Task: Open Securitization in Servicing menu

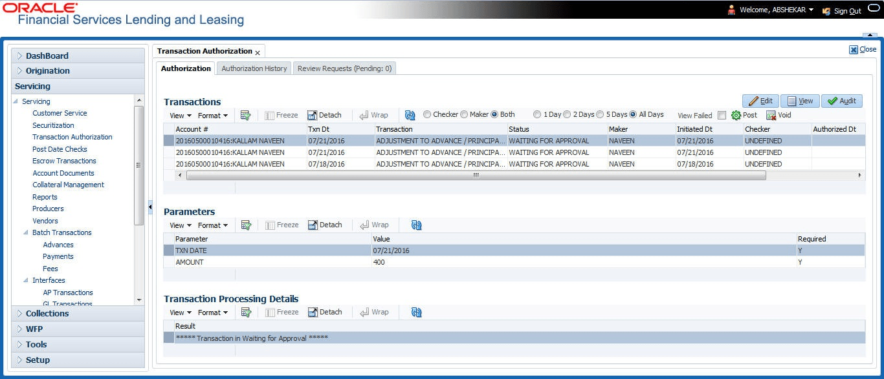Action: pos(53,125)
